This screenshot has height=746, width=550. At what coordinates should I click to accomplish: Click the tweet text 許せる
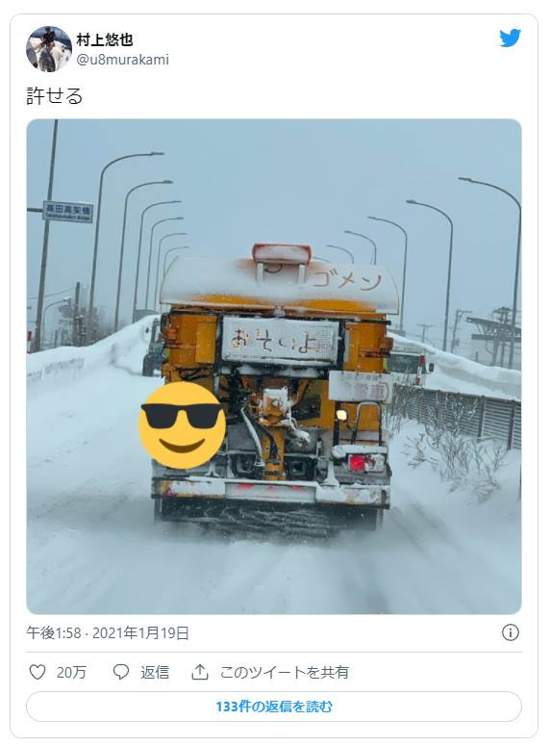coord(55,96)
